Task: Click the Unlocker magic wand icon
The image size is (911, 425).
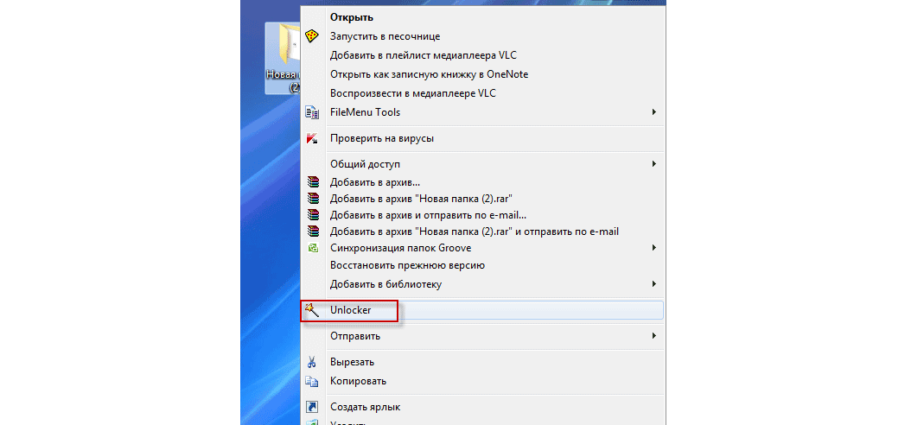Action: 313,309
